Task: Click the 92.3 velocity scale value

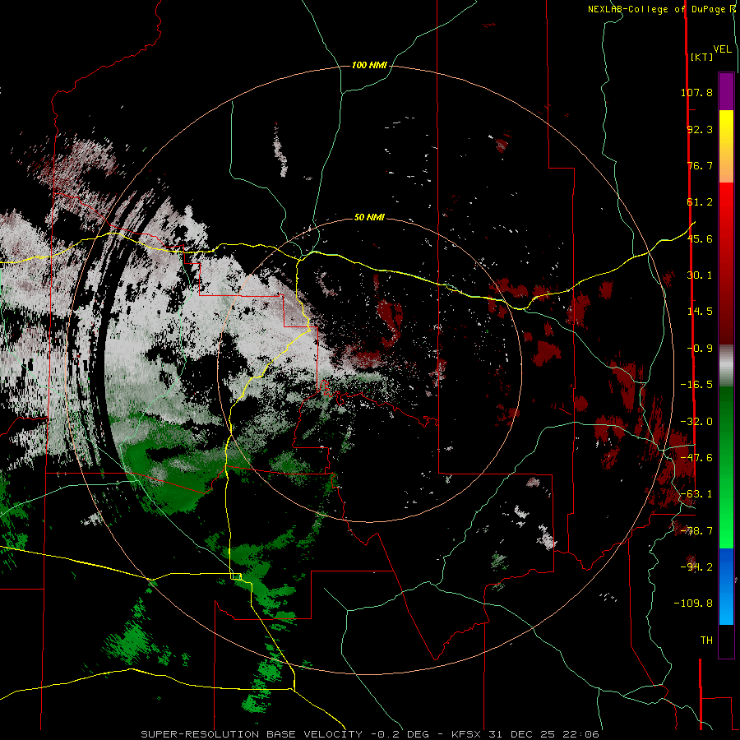Action: pos(700,129)
